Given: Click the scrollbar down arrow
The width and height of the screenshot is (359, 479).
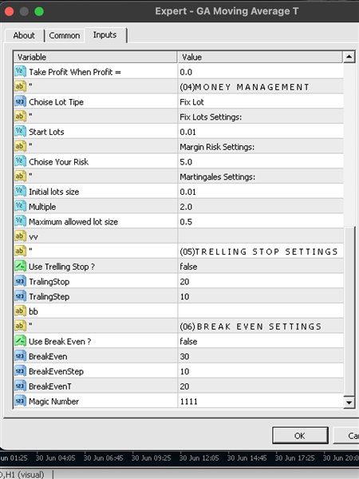Looking at the screenshot, I should [349, 402].
